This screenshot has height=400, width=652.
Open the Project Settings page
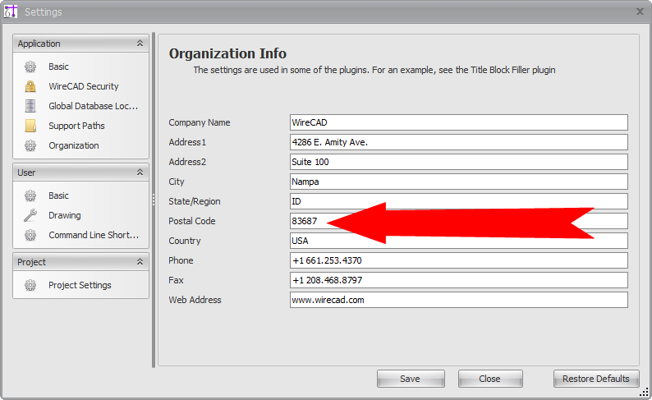click(x=80, y=285)
